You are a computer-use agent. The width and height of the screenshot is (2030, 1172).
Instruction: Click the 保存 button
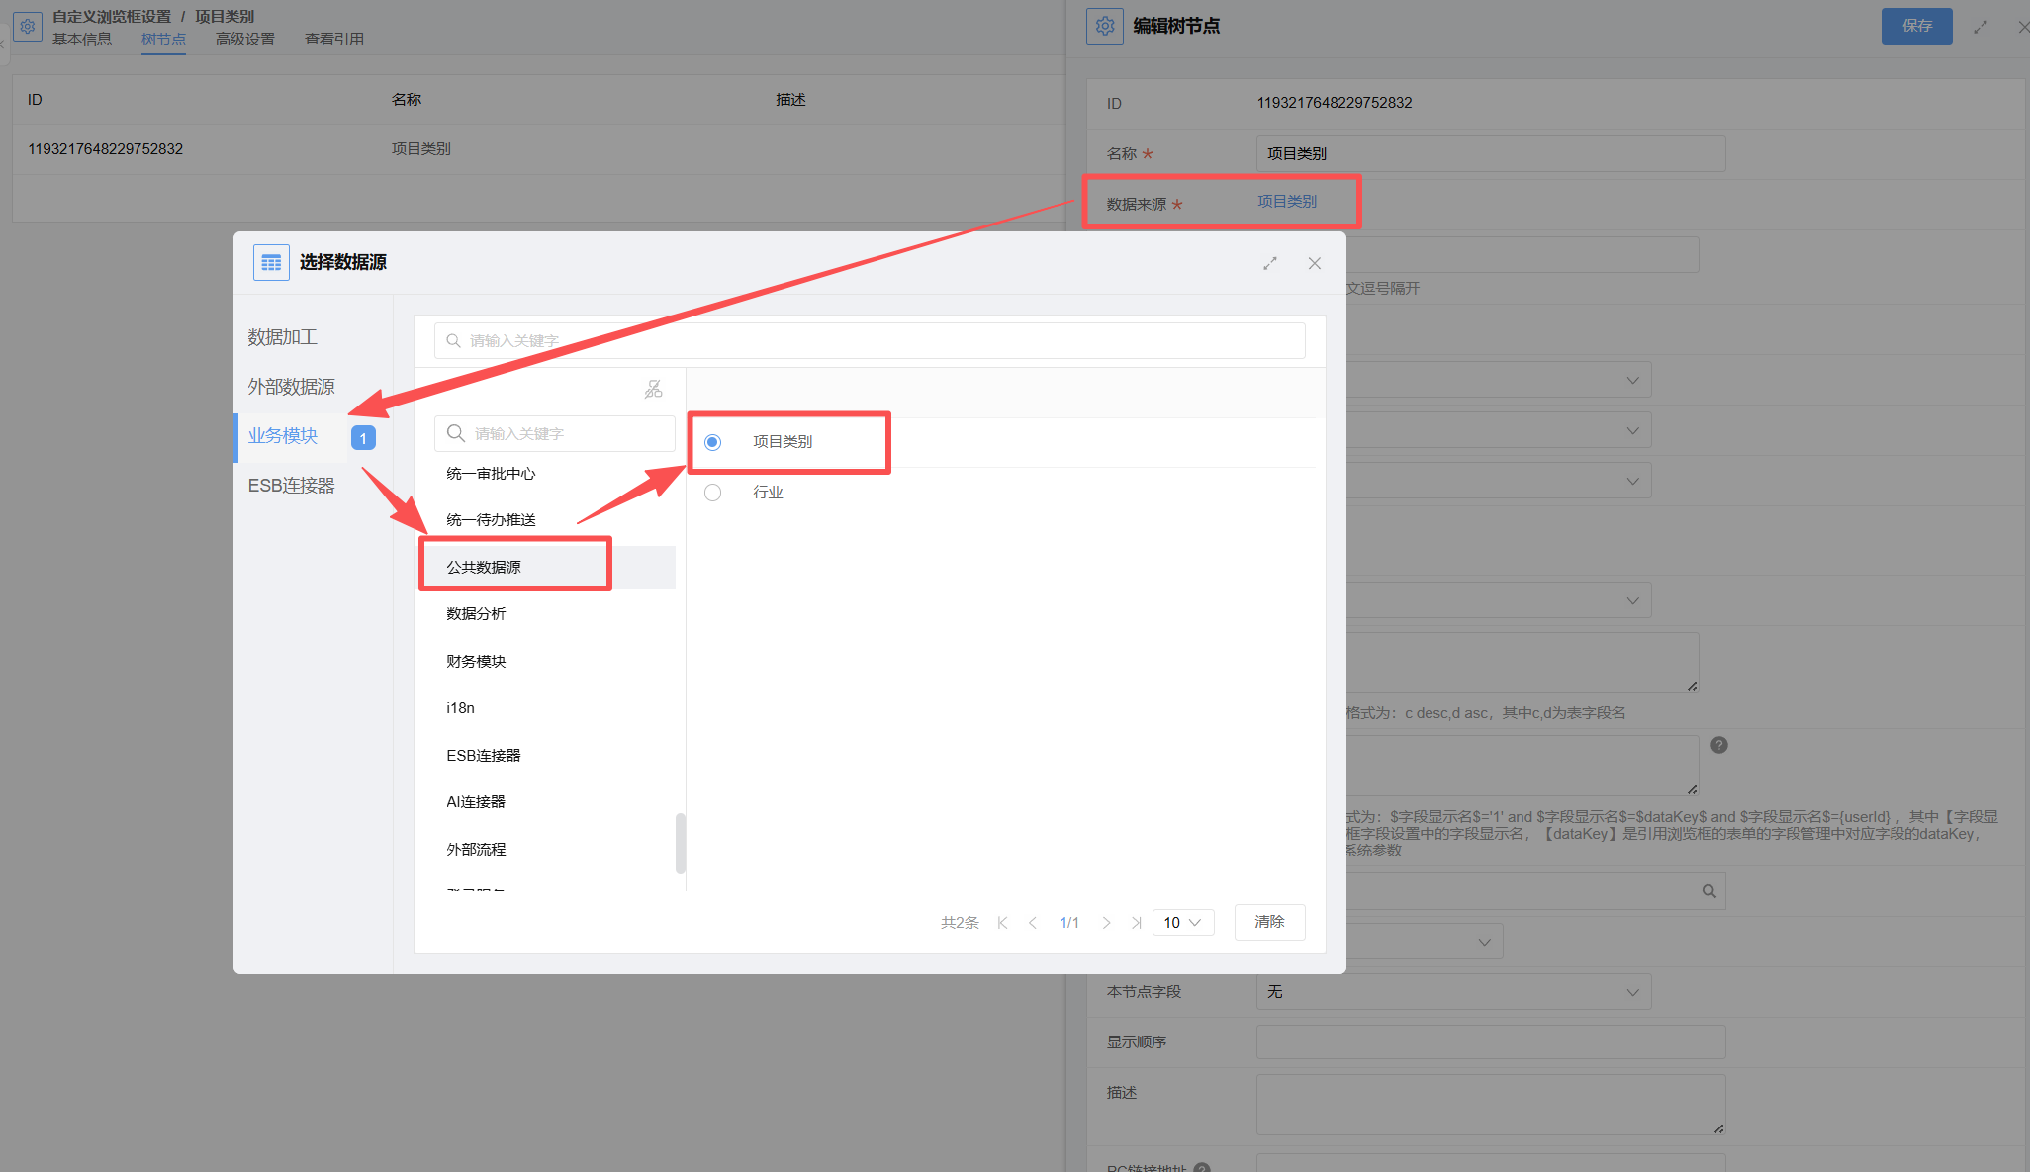(x=1916, y=26)
